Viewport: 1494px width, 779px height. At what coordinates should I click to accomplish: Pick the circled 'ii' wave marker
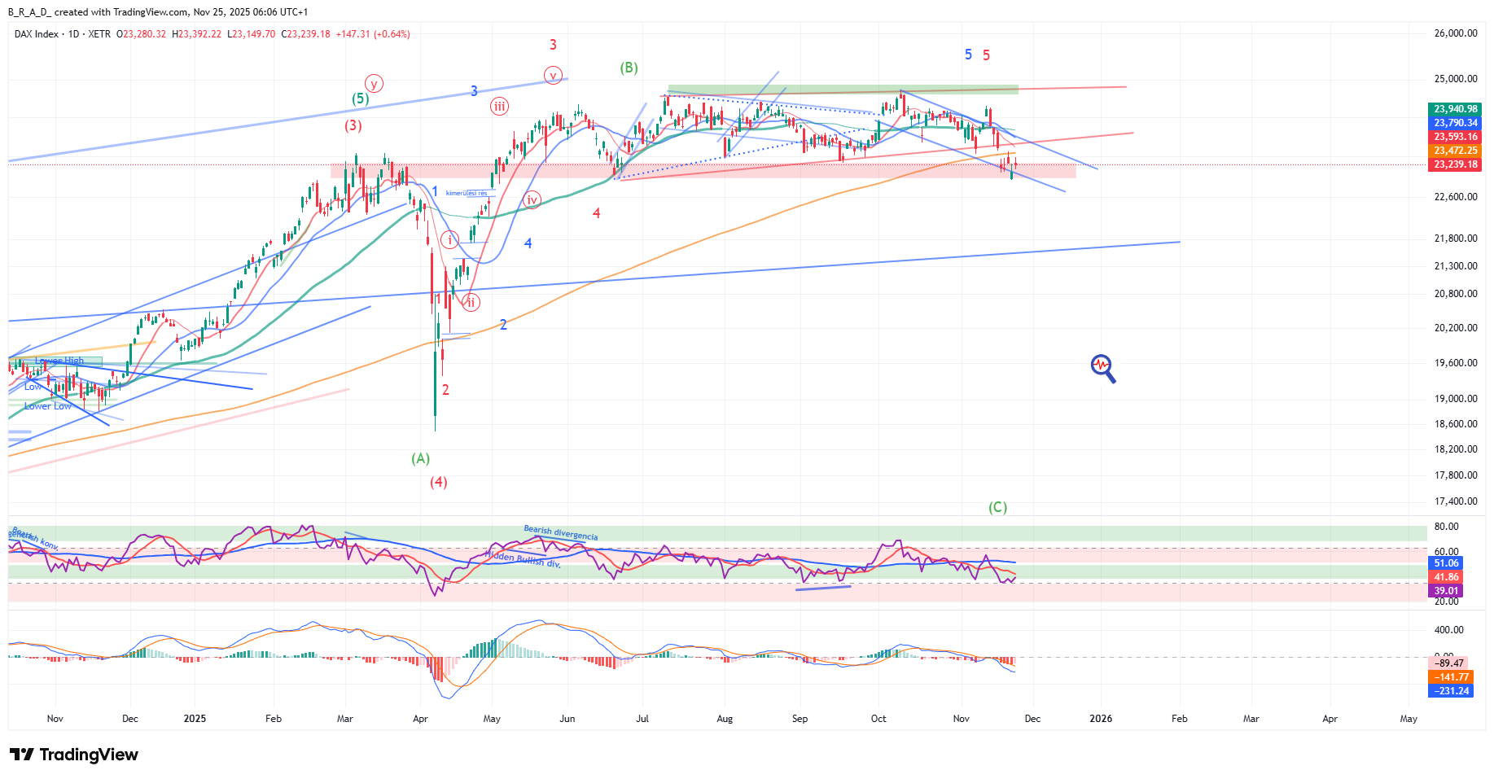(x=471, y=303)
